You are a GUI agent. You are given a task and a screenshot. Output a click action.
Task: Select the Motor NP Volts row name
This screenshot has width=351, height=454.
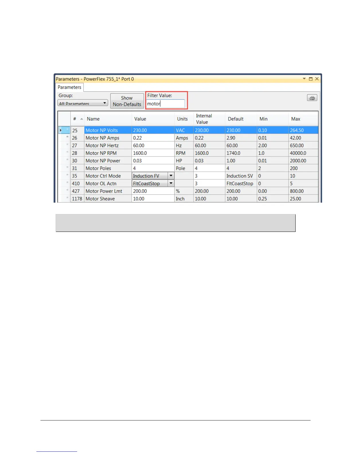tap(102, 130)
